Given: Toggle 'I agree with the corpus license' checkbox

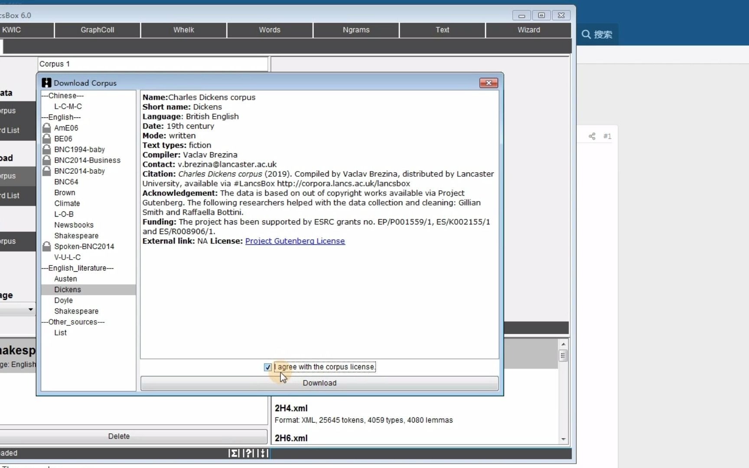Looking at the screenshot, I should pos(267,367).
